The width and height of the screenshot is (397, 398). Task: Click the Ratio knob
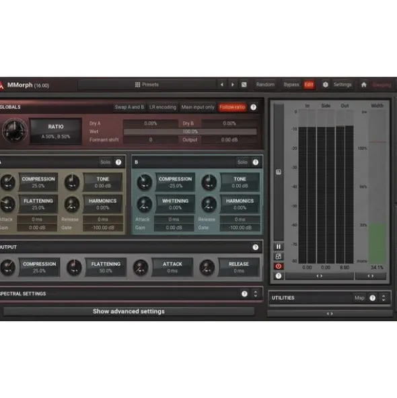(14, 131)
